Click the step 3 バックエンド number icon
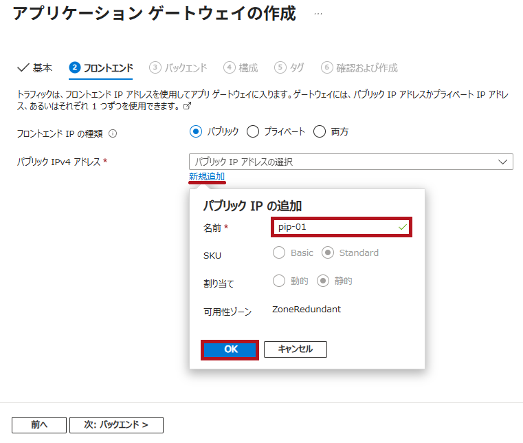 (x=155, y=67)
